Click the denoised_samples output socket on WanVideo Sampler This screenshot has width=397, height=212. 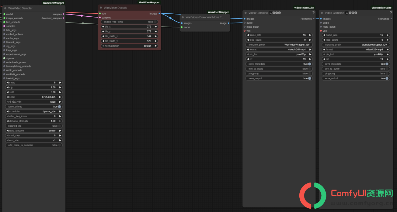coord(64,18)
